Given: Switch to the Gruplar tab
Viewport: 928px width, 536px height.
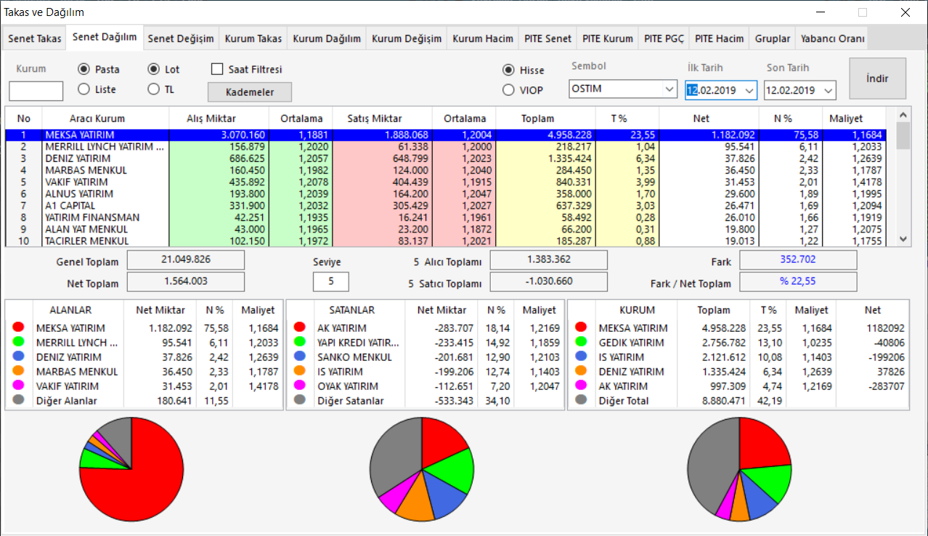Looking at the screenshot, I should click(773, 38).
